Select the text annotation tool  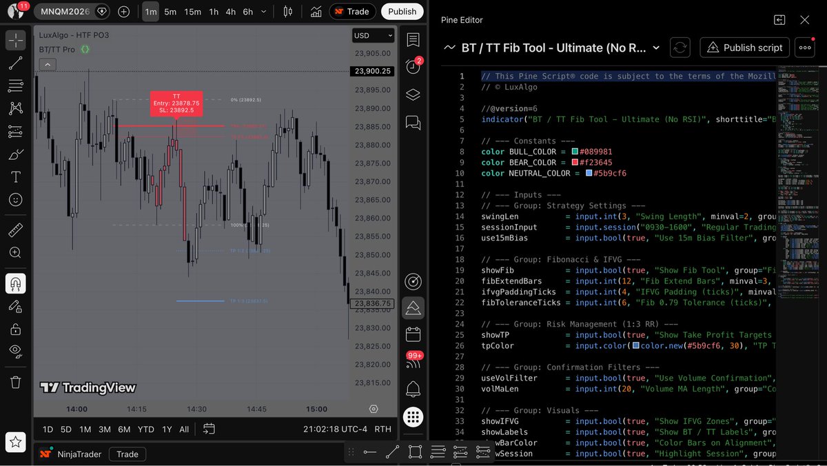(x=16, y=177)
